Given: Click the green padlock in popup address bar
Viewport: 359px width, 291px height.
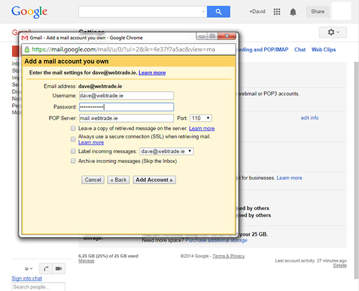Looking at the screenshot, I should tap(27, 49).
